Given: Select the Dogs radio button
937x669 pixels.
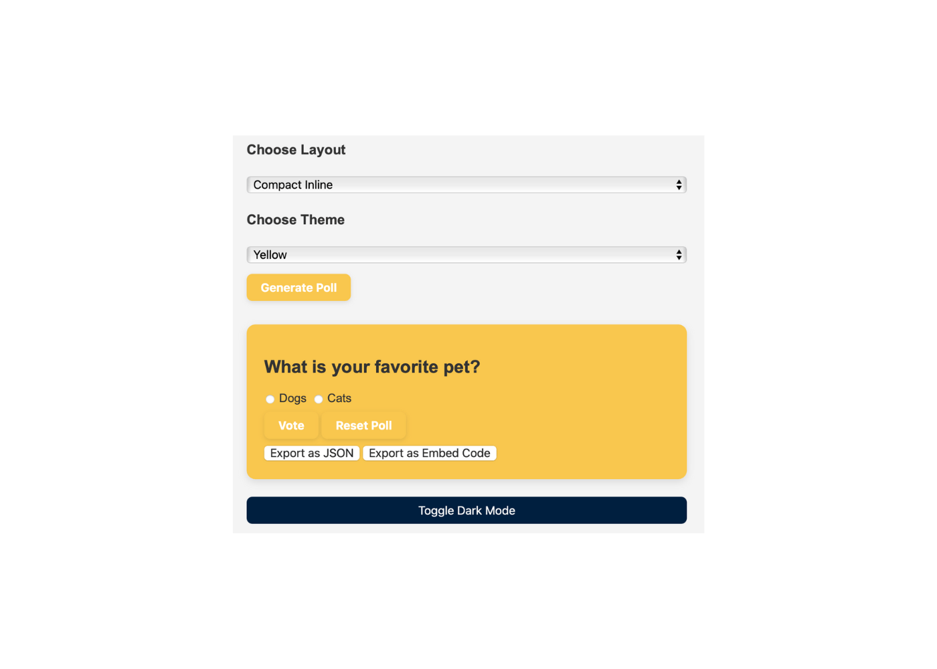Looking at the screenshot, I should point(270,399).
